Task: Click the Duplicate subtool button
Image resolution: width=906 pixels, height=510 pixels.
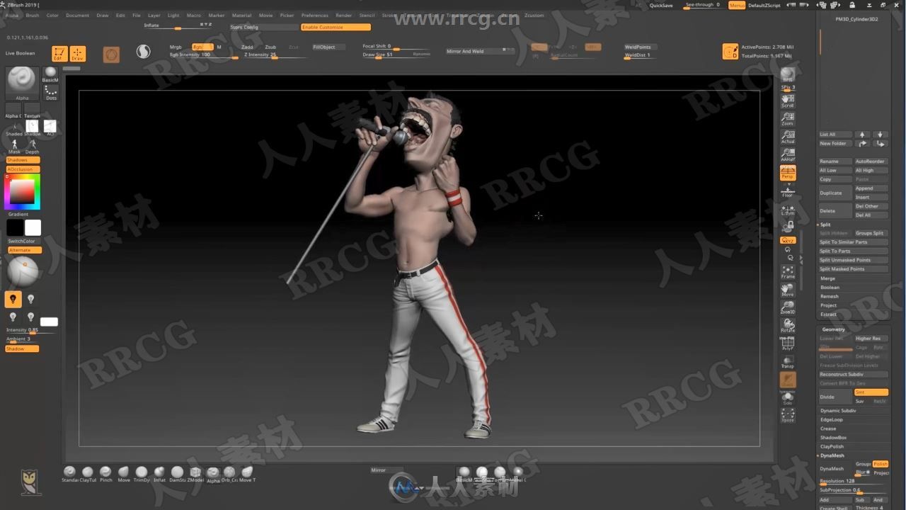Action: (x=835, y=193)
